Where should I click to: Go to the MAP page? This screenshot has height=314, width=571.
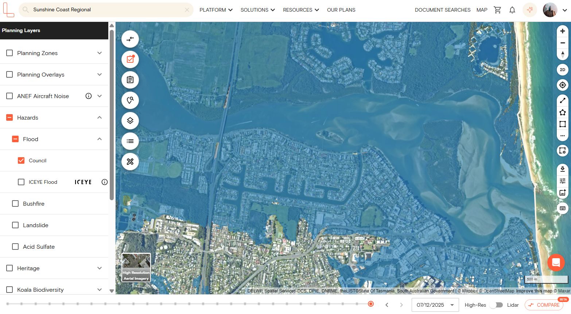pos(482,10)
